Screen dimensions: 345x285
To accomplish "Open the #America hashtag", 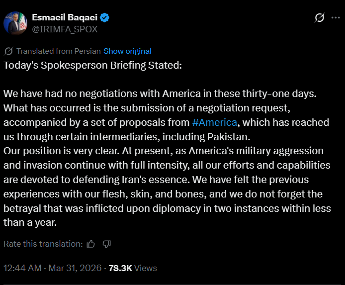I will (x=215, y=122).
